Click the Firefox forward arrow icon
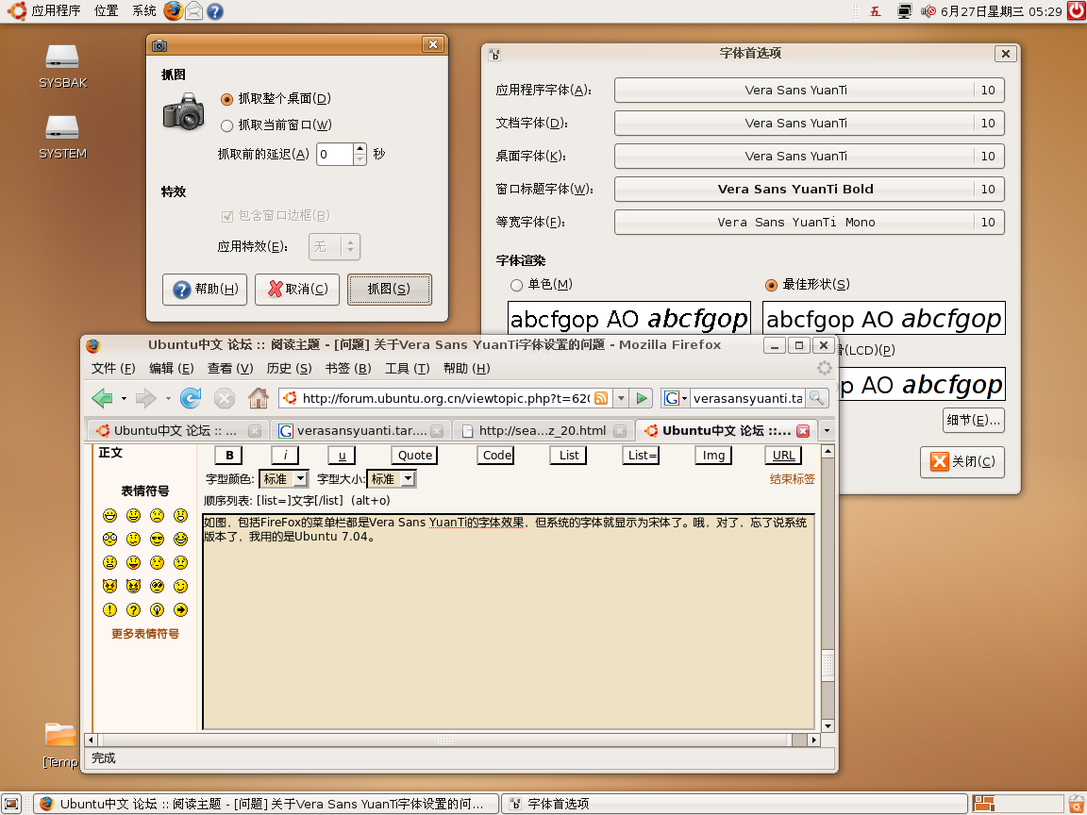The height and width of the screenshot is (815, 1087). coord(145,398)
